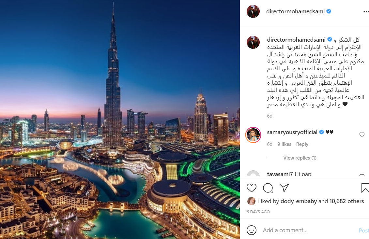The image size is (369, 239).
Task: Open the tayasami7 commenter username
Action: point(280,174)
